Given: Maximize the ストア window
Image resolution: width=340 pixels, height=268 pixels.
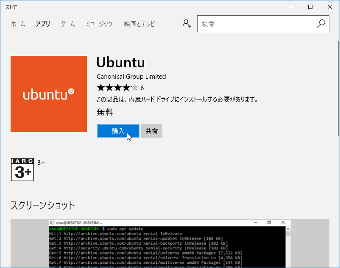Looking at the screenshot, I should coord(310,7).
